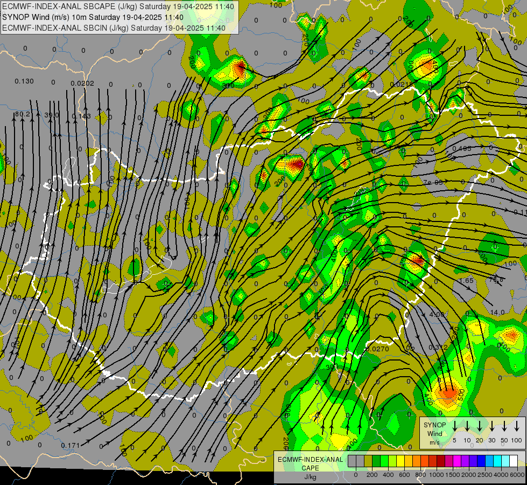Click the '1.65' value on the map
This screenshot has height=485, width=527.
click(466, 280)
